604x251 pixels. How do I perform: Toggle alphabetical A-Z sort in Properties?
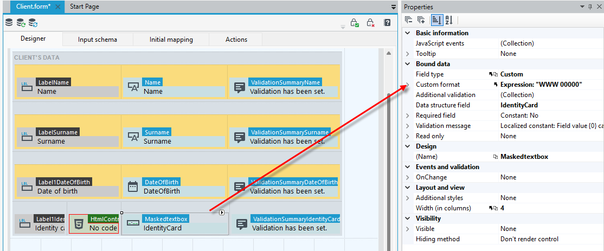point(449,20)
